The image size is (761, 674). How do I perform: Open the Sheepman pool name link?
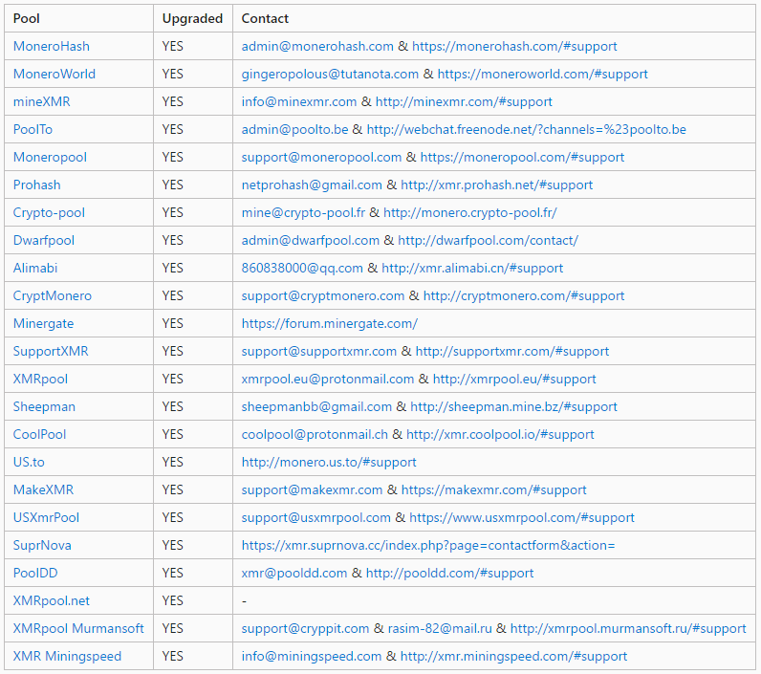tap(44, 406)
